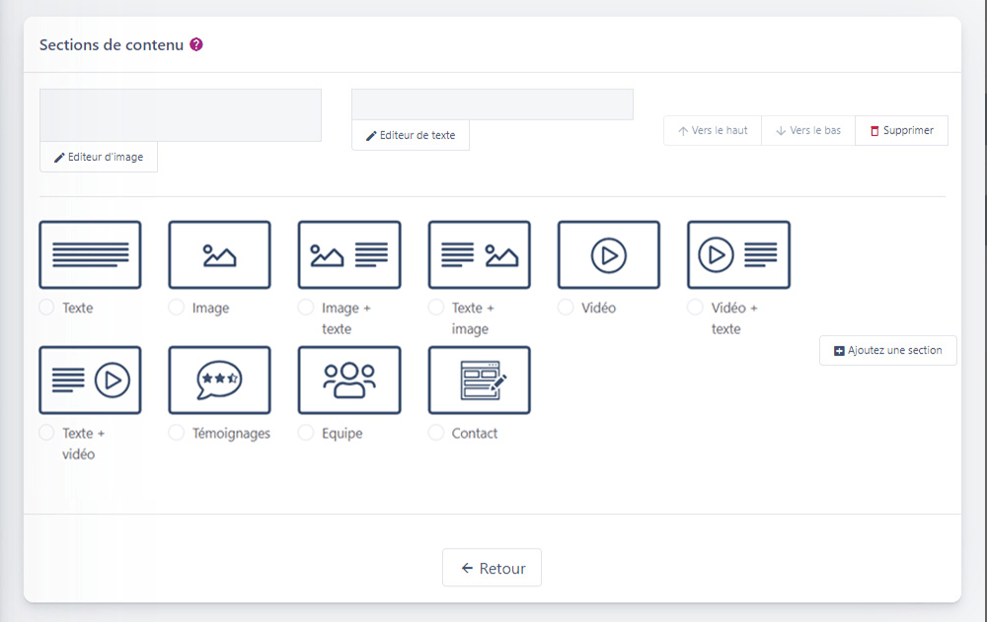Select the Vidéo + texte layout icon
This screenshot has height=622, width=987.
coord(738,254)
